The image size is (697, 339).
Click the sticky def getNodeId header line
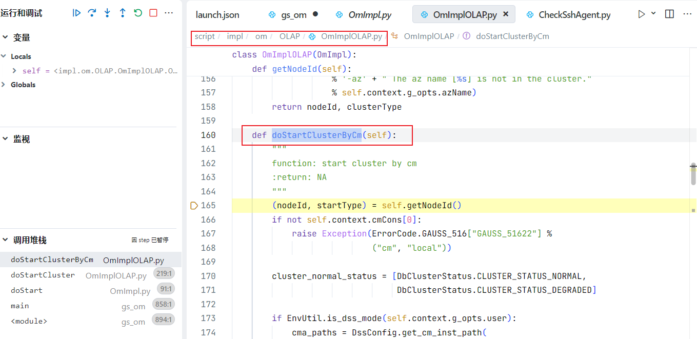[x=302, y=69]
